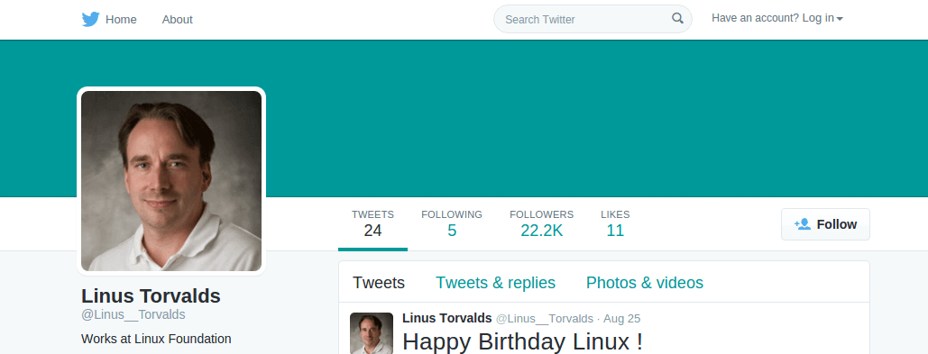This screenshot has height=354, width=928.
Task: Open the About page link
Action: tap(177, 20)
